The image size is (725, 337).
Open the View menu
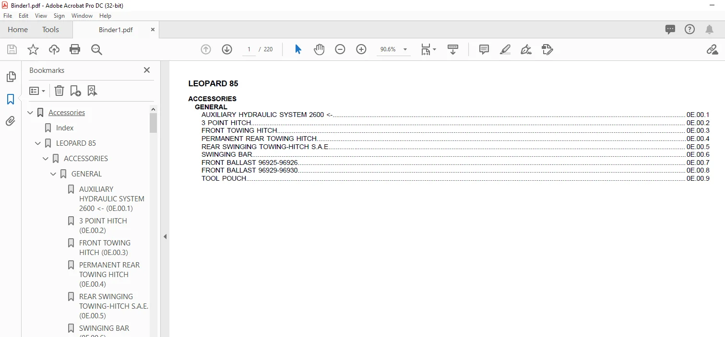tap(41, 16)
